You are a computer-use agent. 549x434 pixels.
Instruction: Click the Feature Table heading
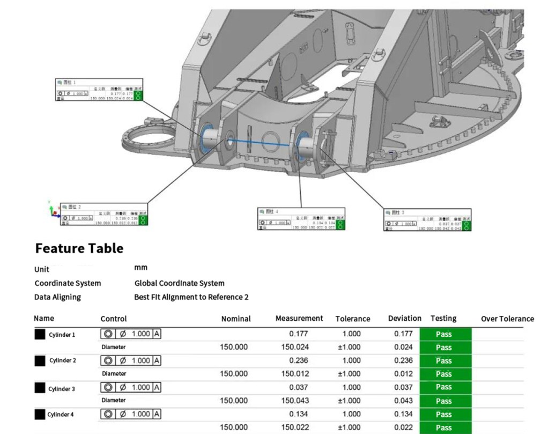[x=79, y=248]
